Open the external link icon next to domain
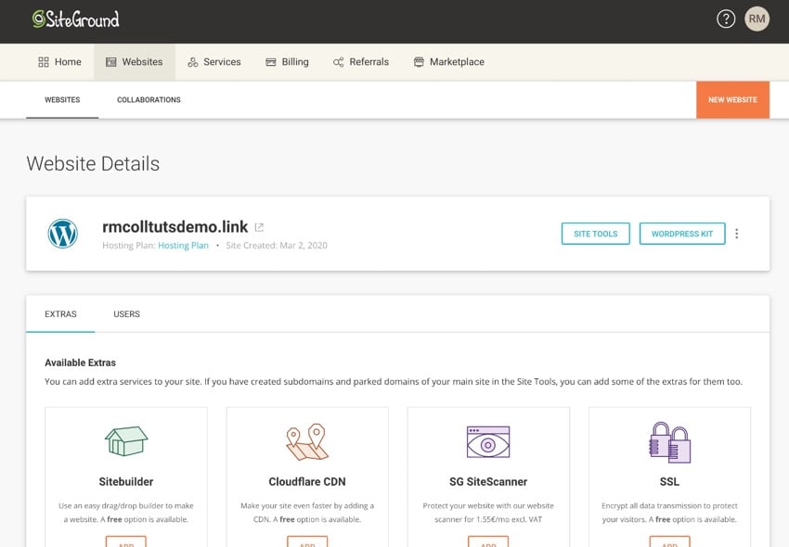 pos(258,226)
